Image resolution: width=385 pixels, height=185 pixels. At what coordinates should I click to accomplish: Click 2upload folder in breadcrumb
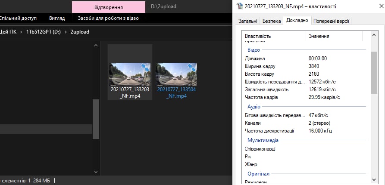[x=80, y=32]
